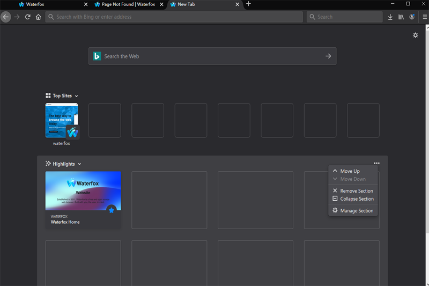The height and width of the screenshot is (286, 429).
Task: Click the Back navigation arrow
Action: coord(6,17)
